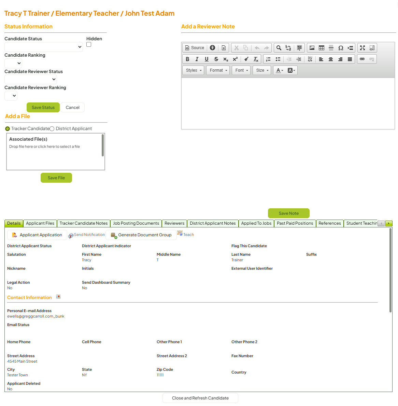Open the Styles dropdown
Viewport: 398px width, 406px height.
[x=193, y=70]
